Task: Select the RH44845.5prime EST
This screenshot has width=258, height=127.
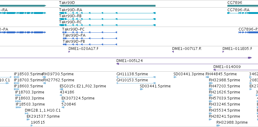Action: 207,77
